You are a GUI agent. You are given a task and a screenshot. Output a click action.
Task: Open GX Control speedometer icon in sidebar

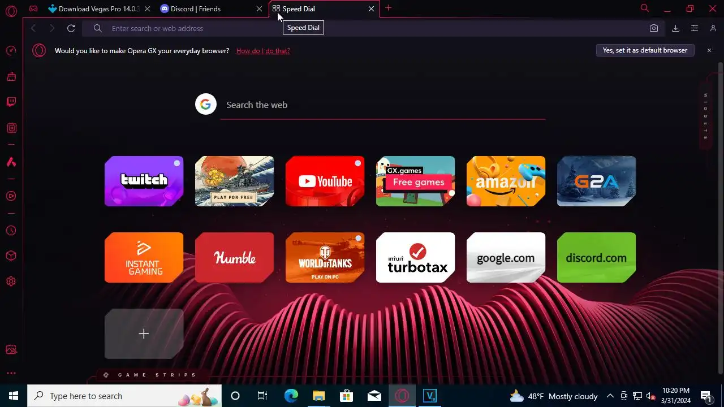point(11,51)
